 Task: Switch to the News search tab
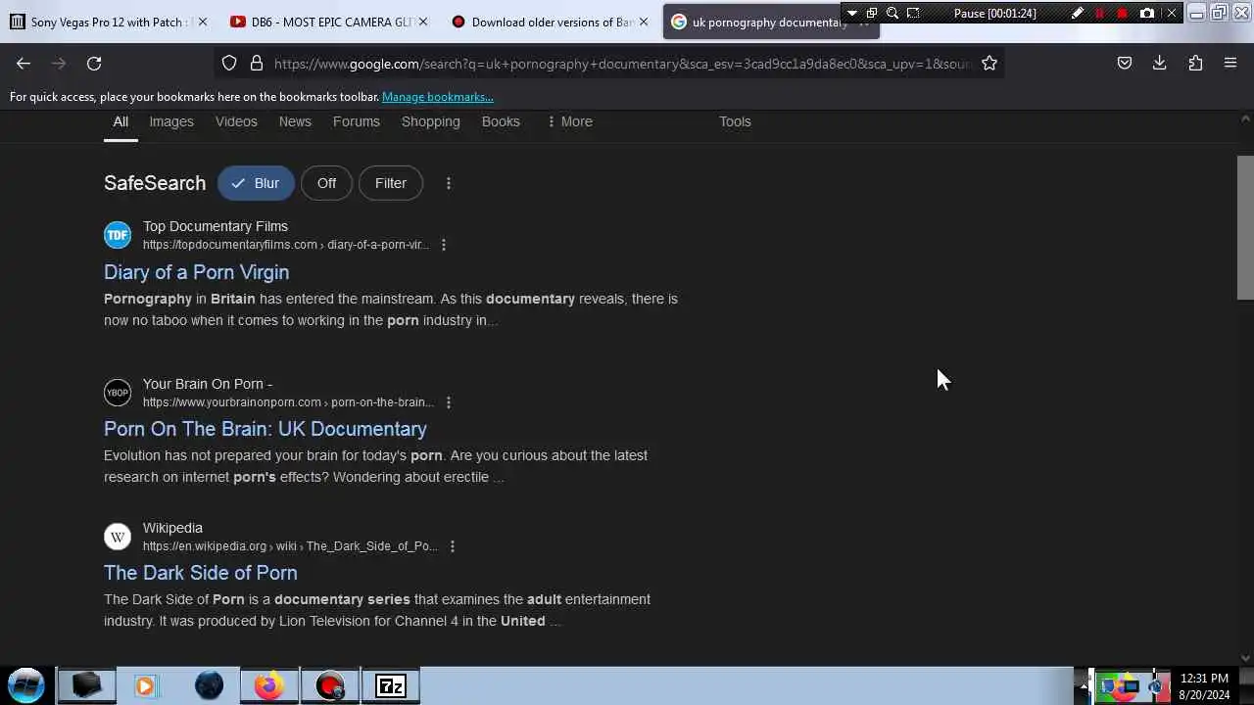point(295,121)
